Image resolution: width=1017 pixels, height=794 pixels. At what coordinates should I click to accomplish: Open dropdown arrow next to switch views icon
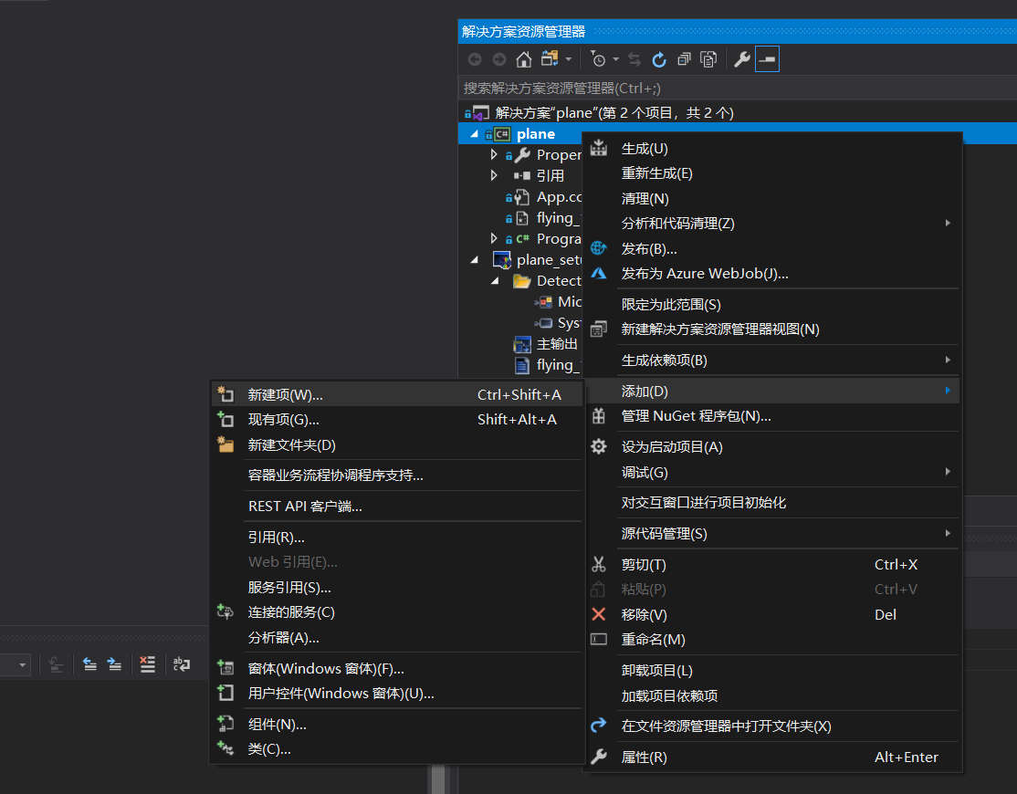pos(569,59)
